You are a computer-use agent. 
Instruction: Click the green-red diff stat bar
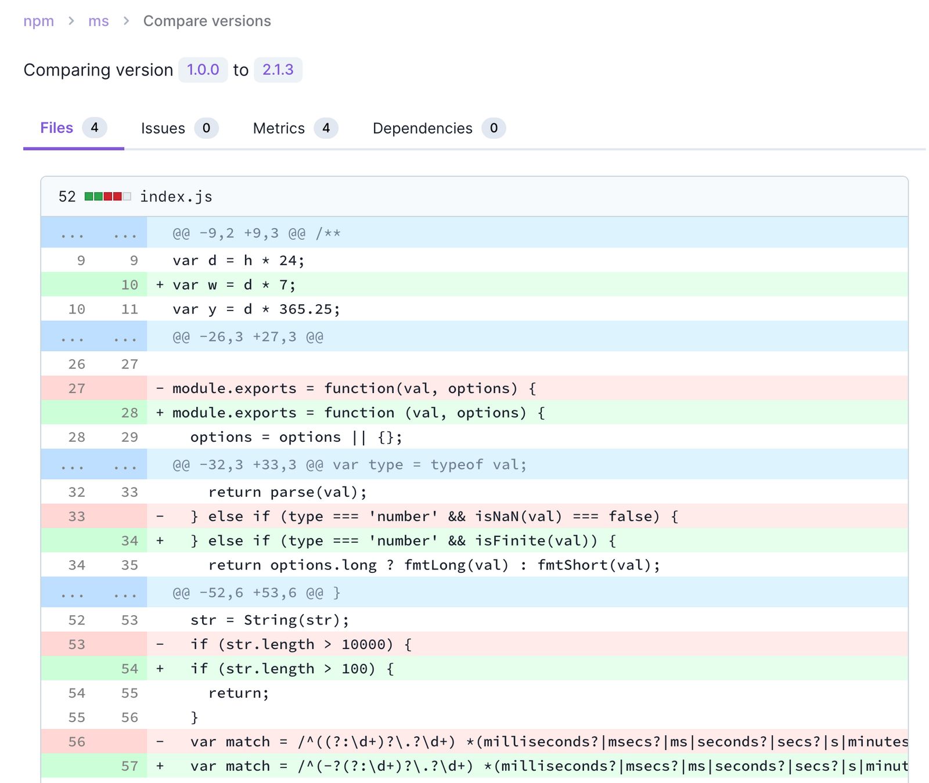point(107,196)
